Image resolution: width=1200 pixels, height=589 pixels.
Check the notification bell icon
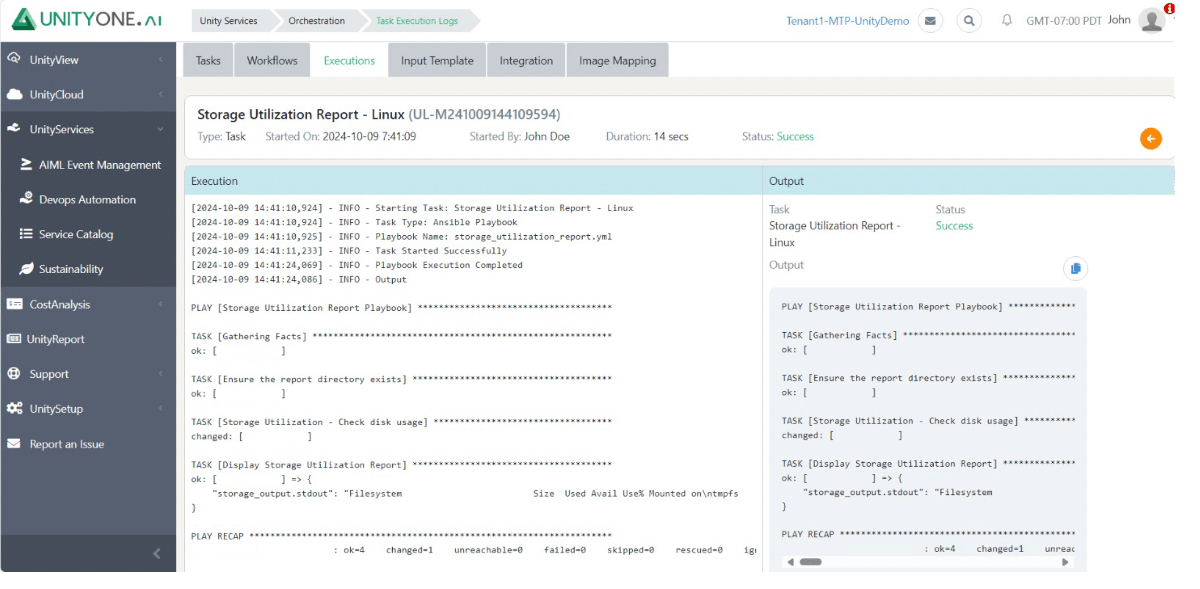coord(1007,20)
